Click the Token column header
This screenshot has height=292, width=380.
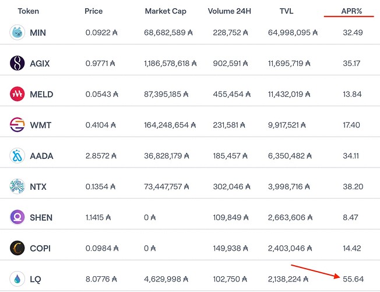pos(28,11)
